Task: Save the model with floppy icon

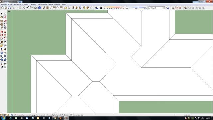Action: pyautogui.click(x=9, y=8)
